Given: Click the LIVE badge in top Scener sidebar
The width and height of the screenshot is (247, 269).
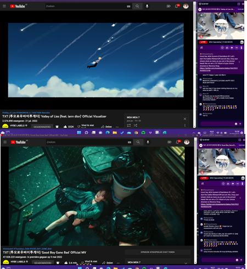Looking at the screenshot, I should (x=203, y=42).
